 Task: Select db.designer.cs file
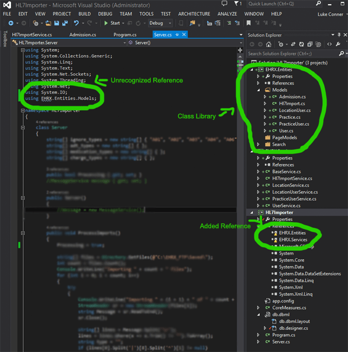tap(293, 328)
